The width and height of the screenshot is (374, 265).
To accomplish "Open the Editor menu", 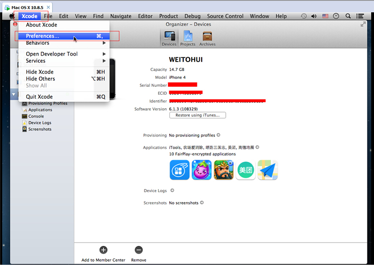I will [x=145, y=16].
